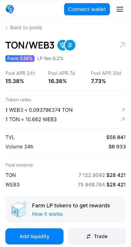
Task: Open arrow link for WEB3 to TON rate
Action: 123,110
